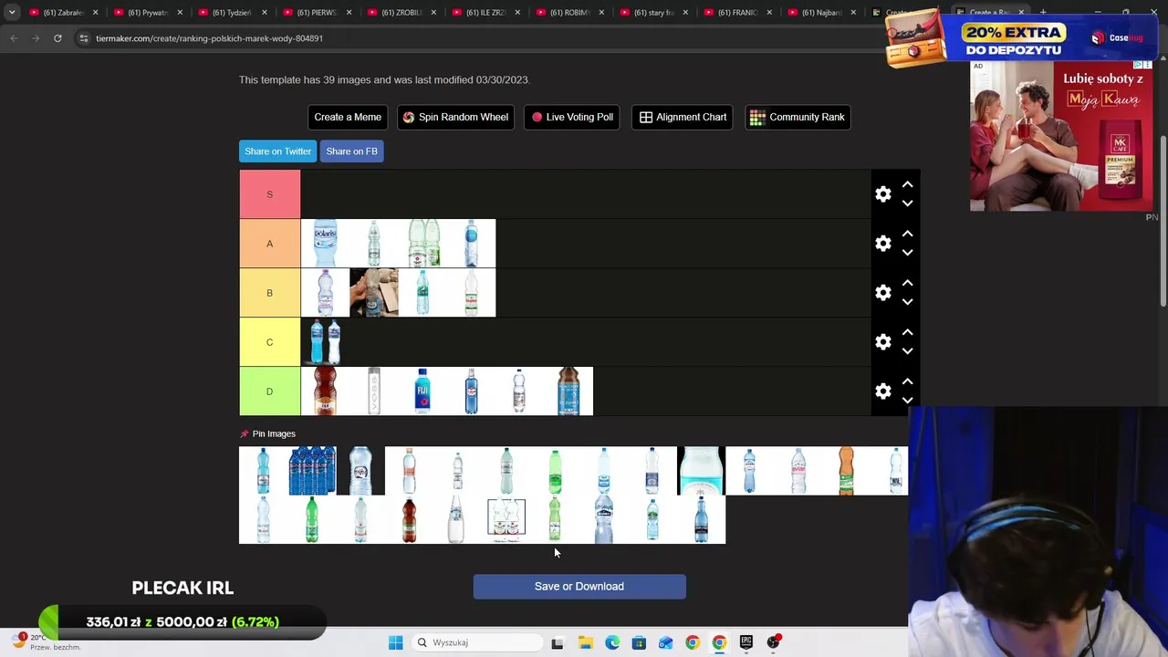Pick the orange bottle with green label in pool
Screen dimensions: 1168x657
847,471
